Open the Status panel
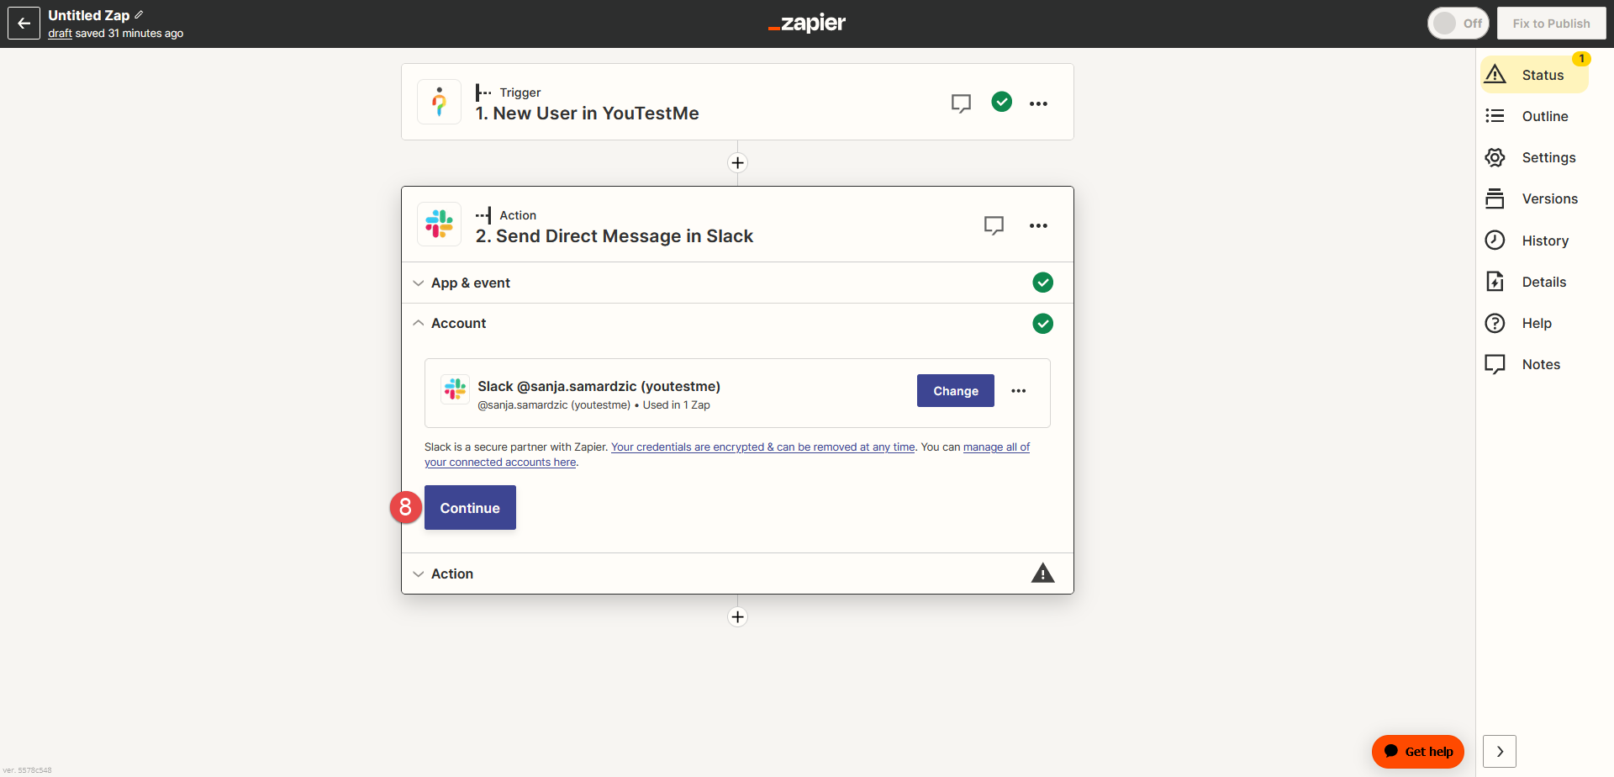1614x777 pixels. (x=1534, y=75)
